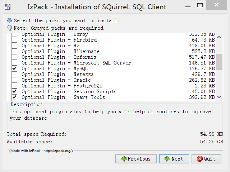Go back with the Previous button
230x172 pixels.
(x=136, y=159)
